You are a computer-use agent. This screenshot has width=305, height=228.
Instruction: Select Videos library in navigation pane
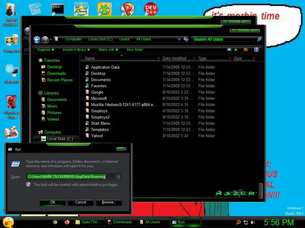coord(53,119)
